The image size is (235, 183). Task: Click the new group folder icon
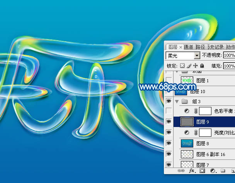pos(223,171)
